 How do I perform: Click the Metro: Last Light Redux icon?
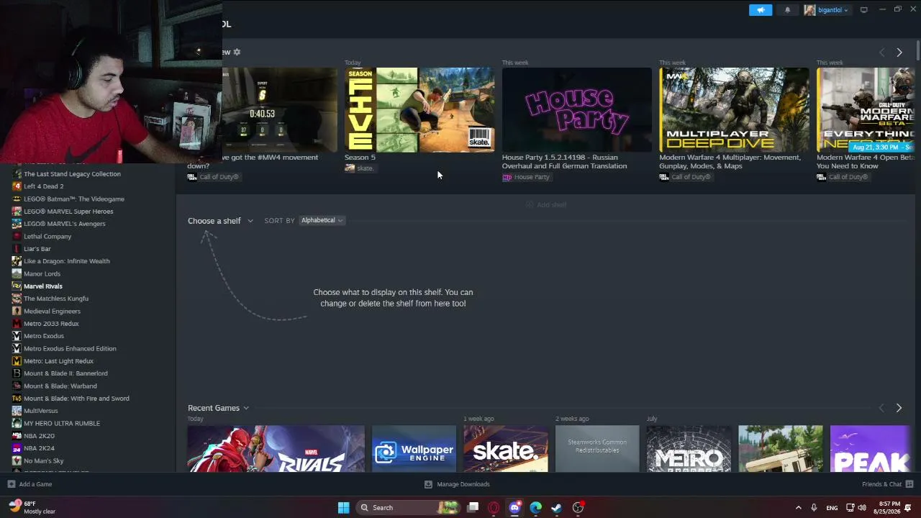[x=17, y=361]
